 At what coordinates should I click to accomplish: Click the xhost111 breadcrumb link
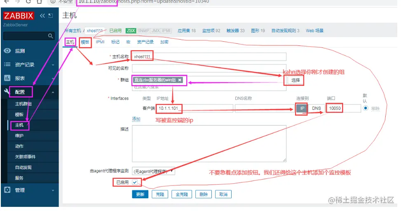tap(95, 31)
